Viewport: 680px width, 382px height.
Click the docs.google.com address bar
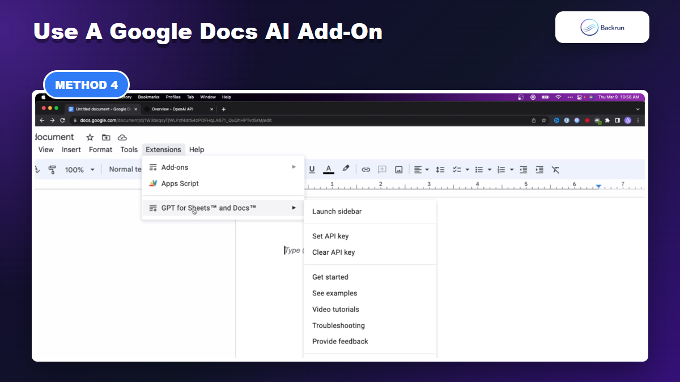click(x=309, y=120)
